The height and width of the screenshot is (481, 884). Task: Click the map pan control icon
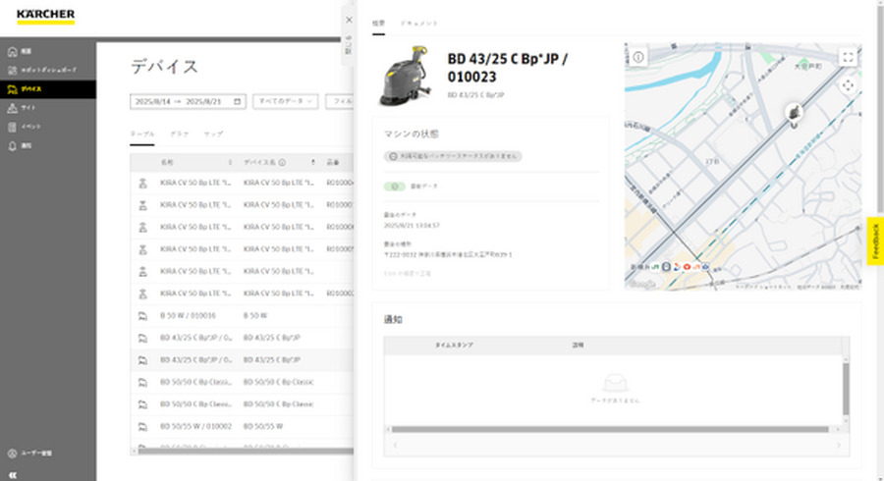[x=848, y=85]
